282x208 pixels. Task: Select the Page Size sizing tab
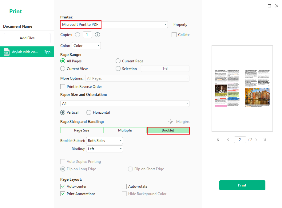(x=81, y=130)
